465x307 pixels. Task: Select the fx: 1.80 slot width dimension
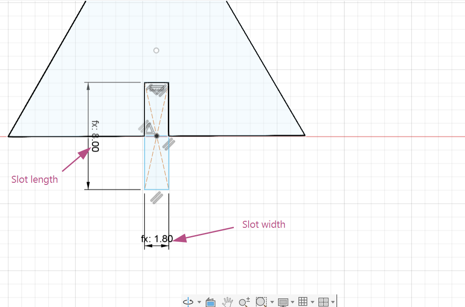tap(157, 239)
